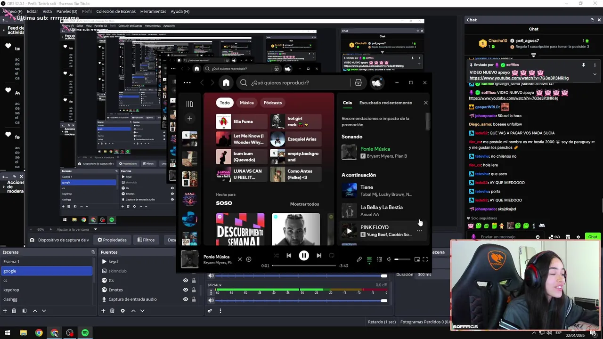Select the Todo filter chip in Spotify
Viewport: 603px width, 339px height.
pyautogui.click(x=225, y=103)
